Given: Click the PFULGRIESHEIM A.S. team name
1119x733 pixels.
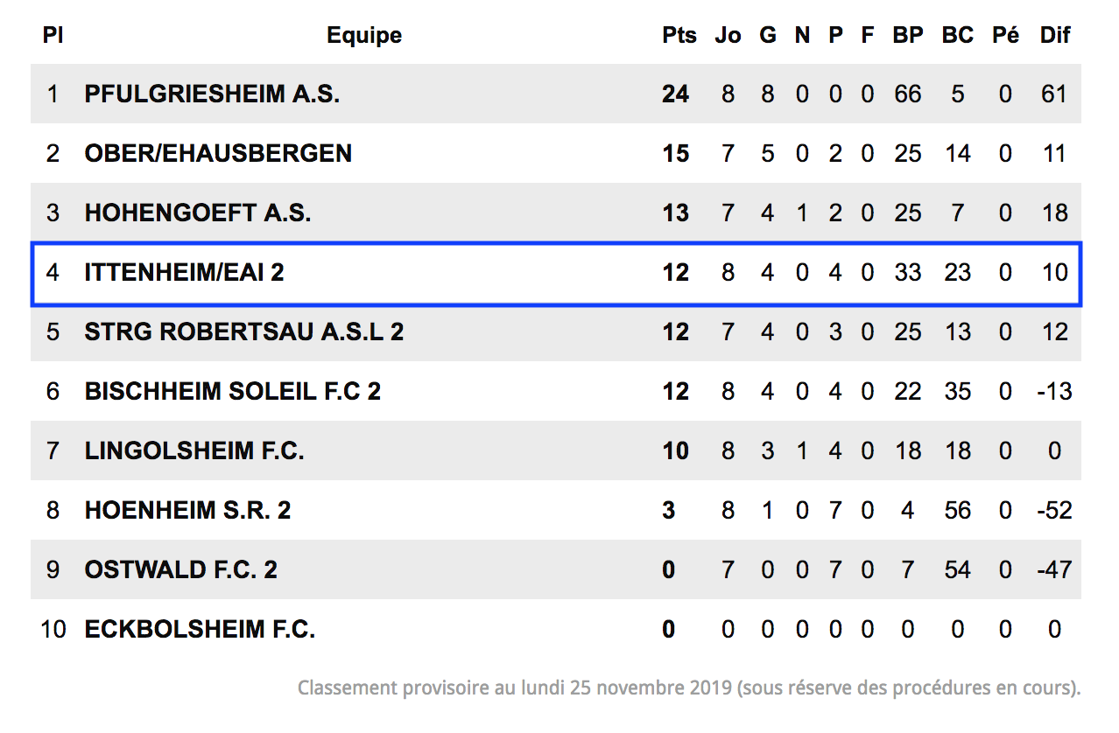Looking at the screenshot, I should click(212, 94).
